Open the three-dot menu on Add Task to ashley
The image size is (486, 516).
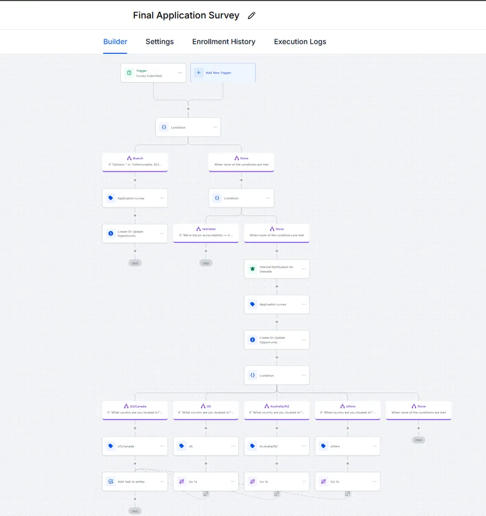[x=162, y=481]
